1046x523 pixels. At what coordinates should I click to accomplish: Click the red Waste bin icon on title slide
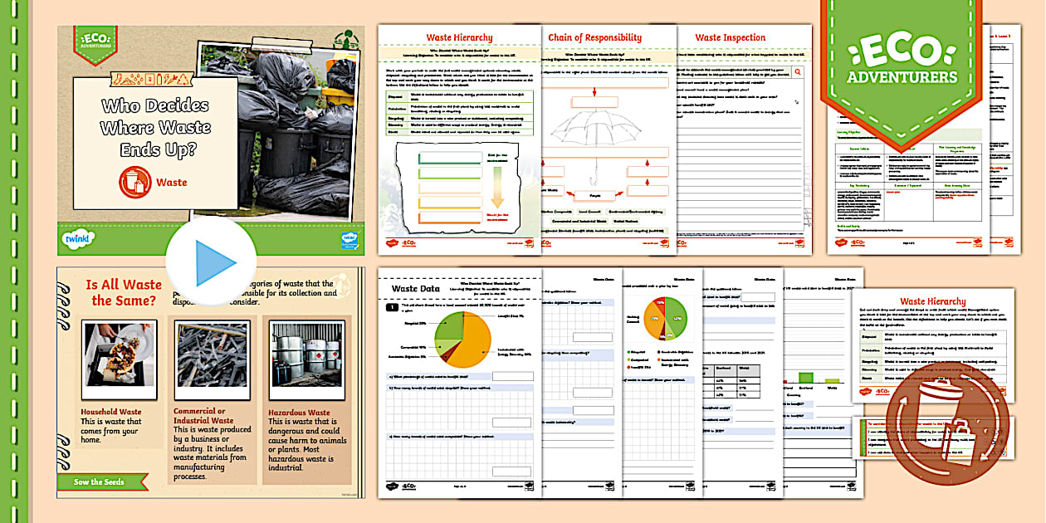(135, 182)
